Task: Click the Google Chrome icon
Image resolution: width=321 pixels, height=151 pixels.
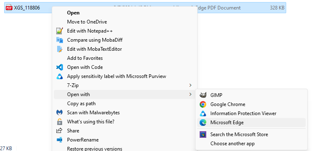Action: tap(203, 104)
